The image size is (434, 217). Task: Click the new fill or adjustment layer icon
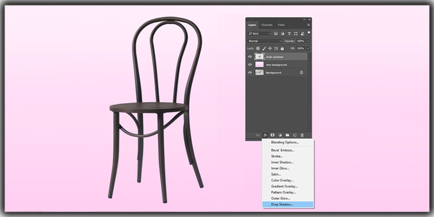(280, 135)
